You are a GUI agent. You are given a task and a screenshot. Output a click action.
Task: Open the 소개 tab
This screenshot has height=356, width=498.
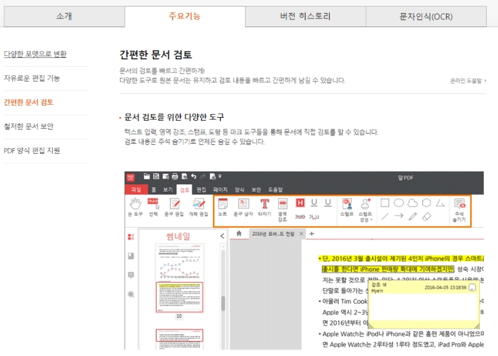coord(64,16)
